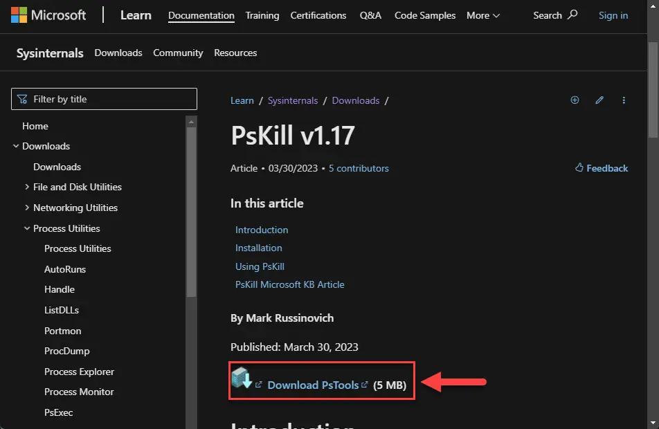
Task: Jump to the Installation section
Action: tap(259, 248)
